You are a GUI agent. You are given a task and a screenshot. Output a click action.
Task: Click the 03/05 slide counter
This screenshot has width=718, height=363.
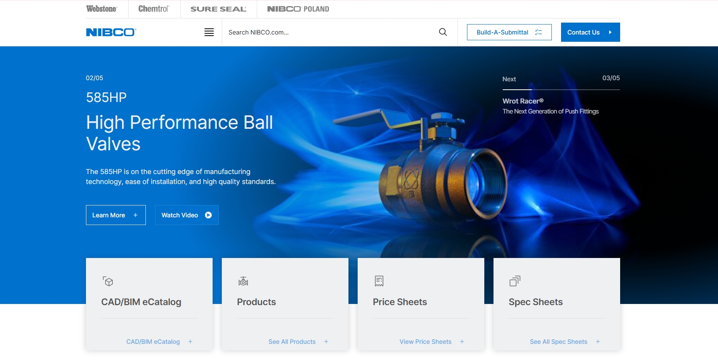pyautogui.click(x=611, y=78)
